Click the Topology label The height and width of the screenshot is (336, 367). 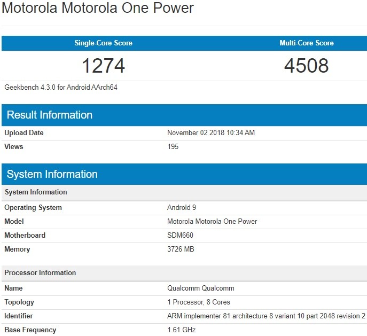tap(19, 302)
